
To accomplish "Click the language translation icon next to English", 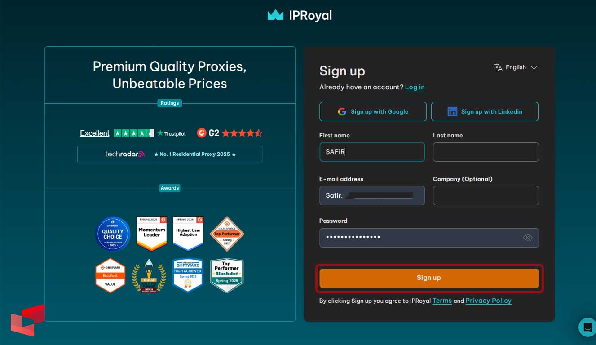I will 498,67.
